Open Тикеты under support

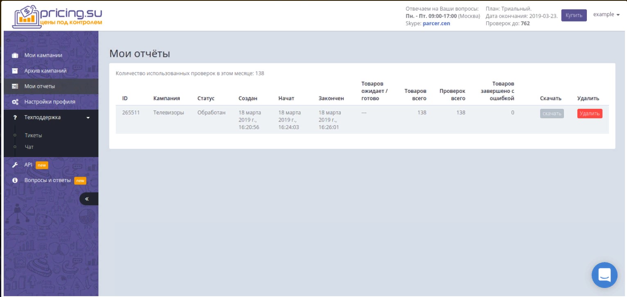point(33,135)
